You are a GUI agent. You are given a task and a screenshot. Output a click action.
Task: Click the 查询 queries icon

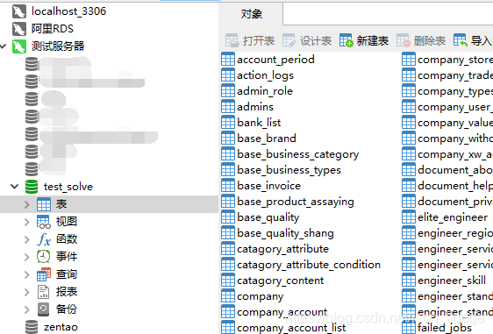(x=44, y=274)
